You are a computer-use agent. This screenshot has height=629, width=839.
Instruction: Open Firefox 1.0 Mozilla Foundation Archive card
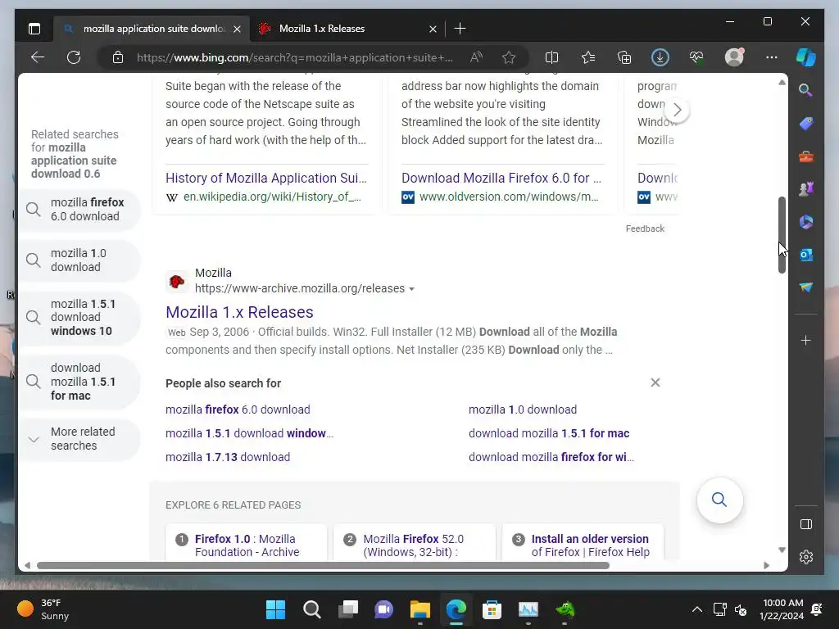coord(246,542)
